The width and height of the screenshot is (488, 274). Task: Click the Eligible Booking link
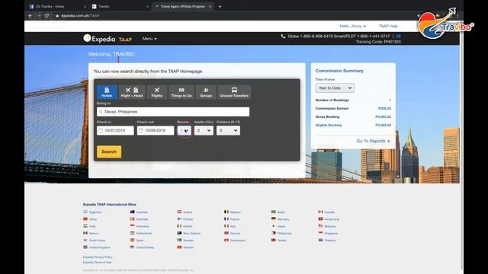[x=329, y=125]
